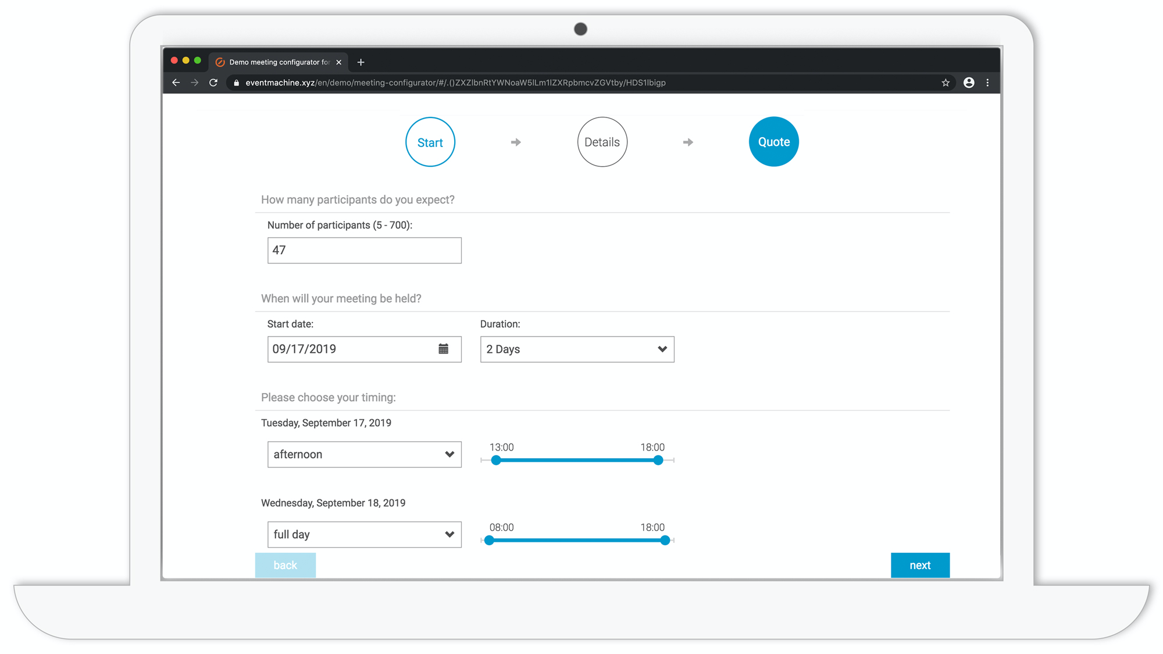The image size is (1163, 654).
Task: Open the full day dropdown for Wednesday
Action: (x=364, y=534)
